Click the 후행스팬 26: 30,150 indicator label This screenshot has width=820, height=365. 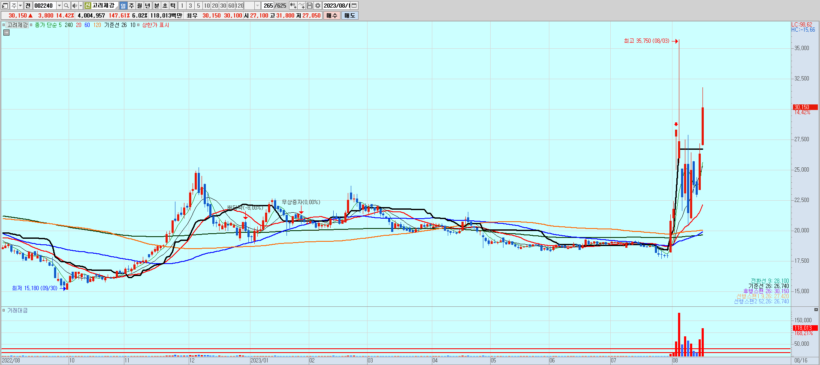[766, 291]
